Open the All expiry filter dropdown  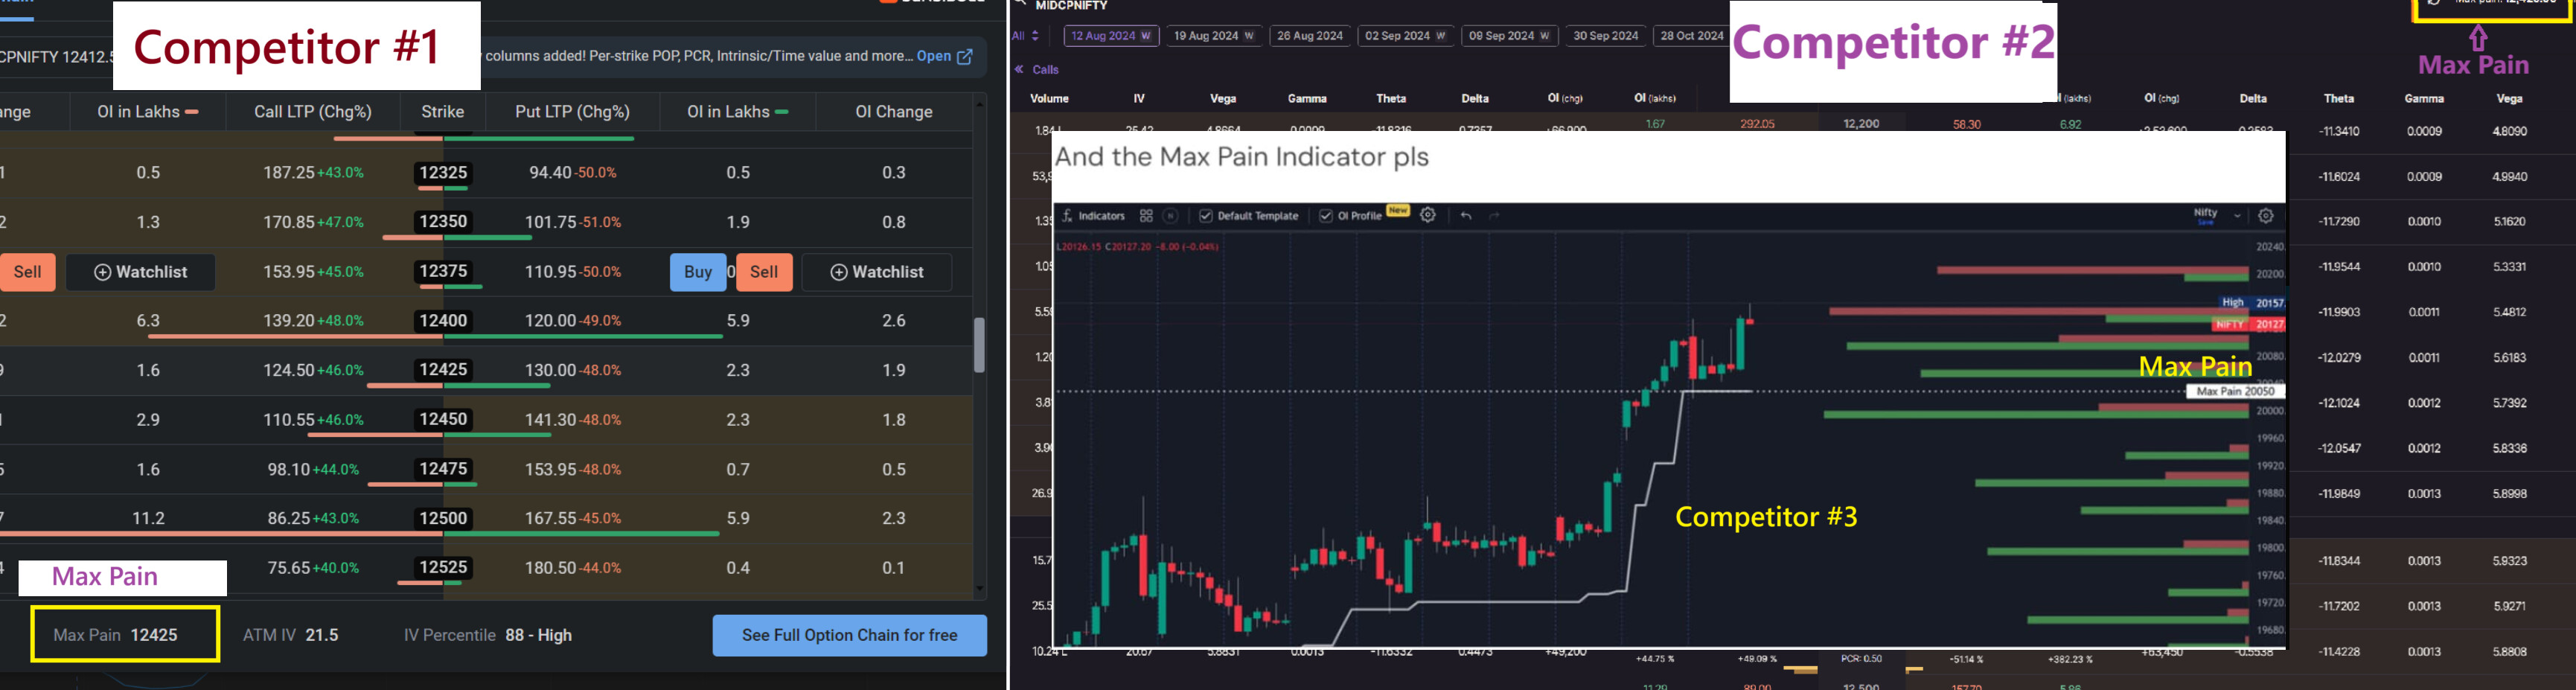point(1025,36)
